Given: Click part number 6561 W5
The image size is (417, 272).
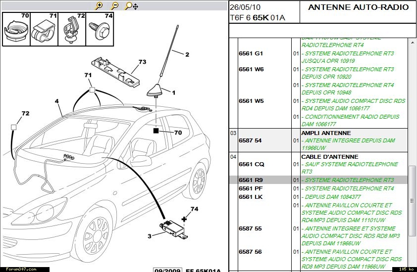Looking at the screenshot, I should (x=251, y=101).
